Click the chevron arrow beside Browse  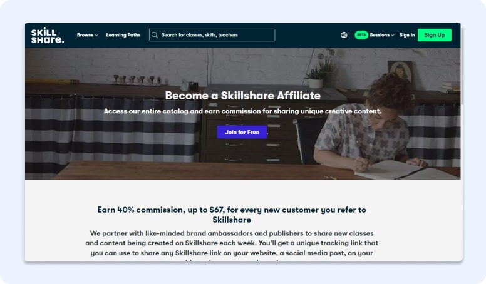tap(96, 35)
